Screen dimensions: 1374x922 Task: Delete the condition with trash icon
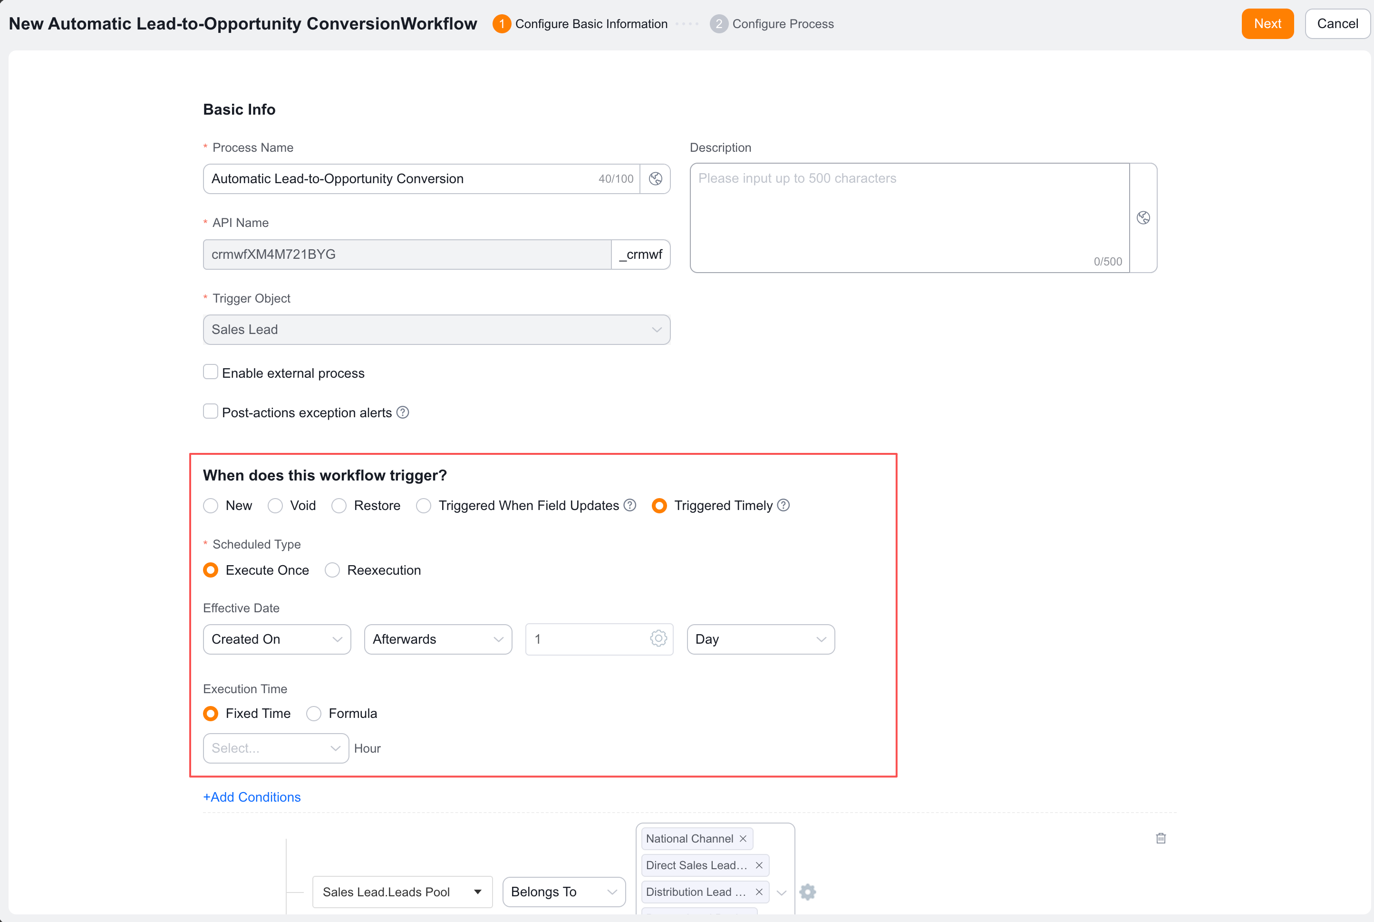click(x=1161, y=838)
